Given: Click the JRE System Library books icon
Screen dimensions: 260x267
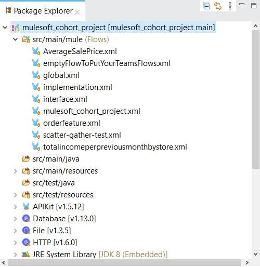Looking at the screenshot, I should 26,255.
